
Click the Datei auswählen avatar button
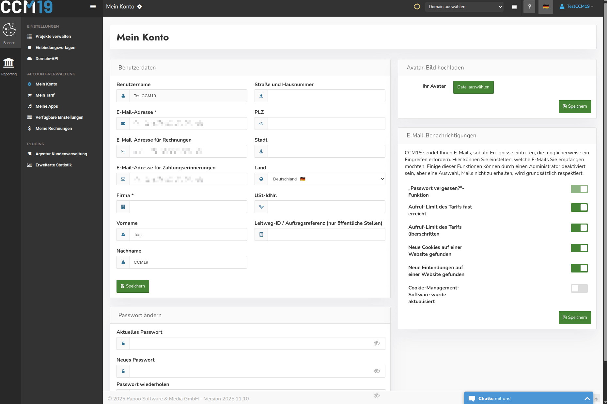tap(473, 87)
